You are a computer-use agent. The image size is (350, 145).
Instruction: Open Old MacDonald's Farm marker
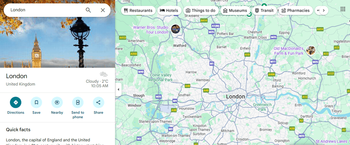pos(311,50)
